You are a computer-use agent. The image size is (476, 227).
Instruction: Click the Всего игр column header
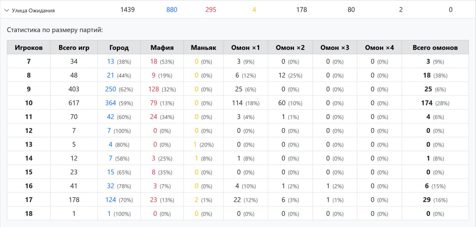pyautogui.click(x=74, y=48)
